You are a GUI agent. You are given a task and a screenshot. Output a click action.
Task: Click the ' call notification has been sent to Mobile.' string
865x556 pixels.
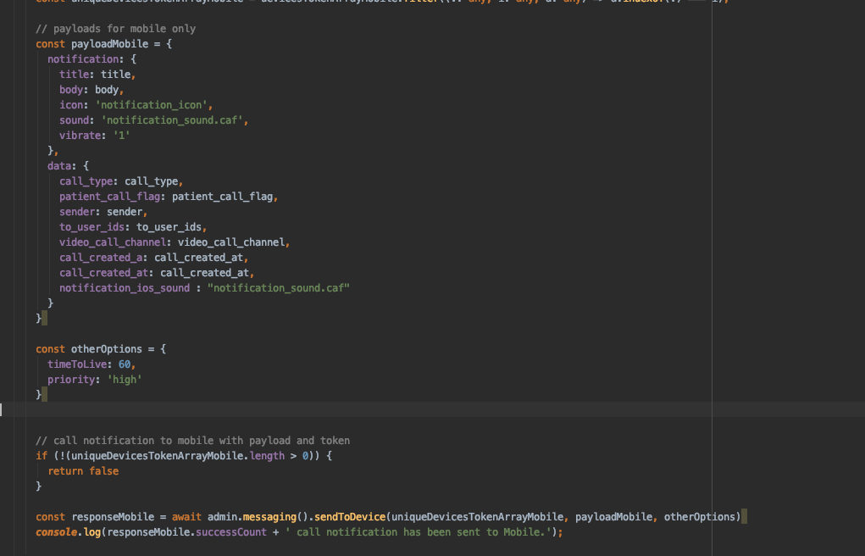[419, 532]
